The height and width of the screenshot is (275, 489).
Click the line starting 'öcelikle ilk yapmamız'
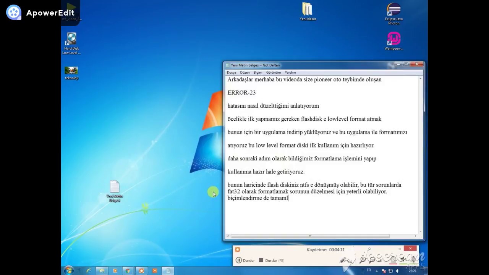tap(304, 119)
